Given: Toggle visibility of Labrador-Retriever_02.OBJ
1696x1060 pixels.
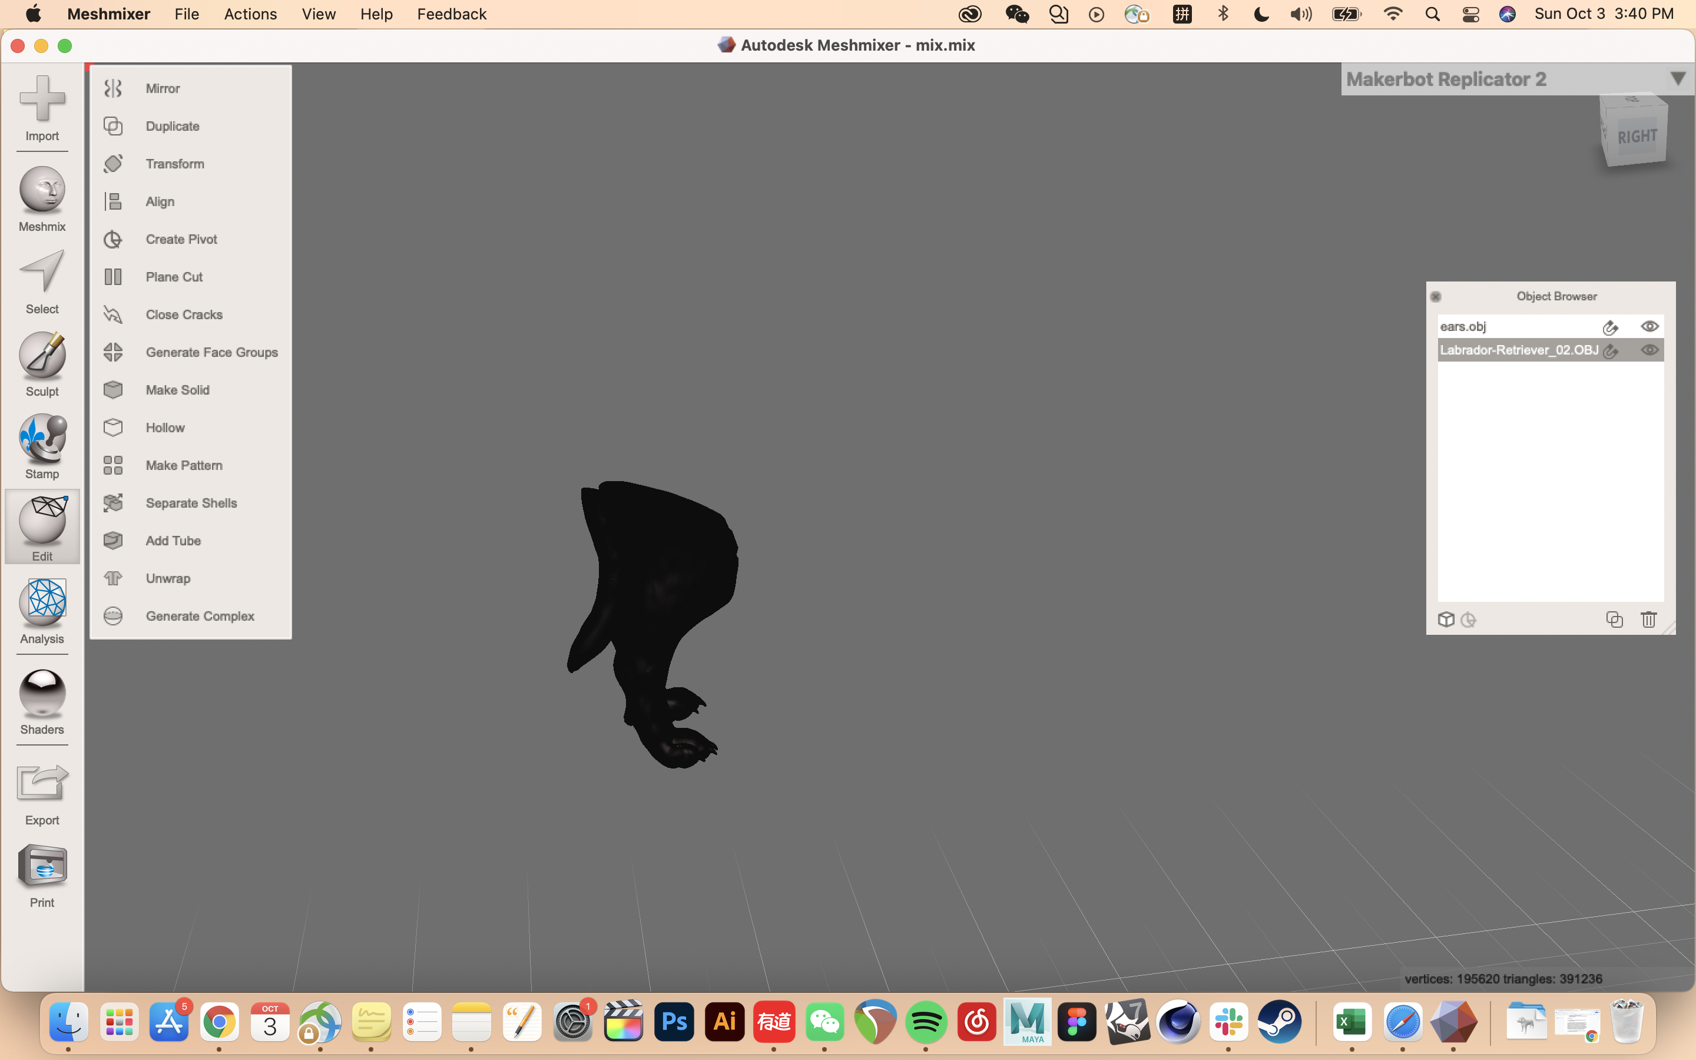Looking at the screenshot, I should point(1649,350).
